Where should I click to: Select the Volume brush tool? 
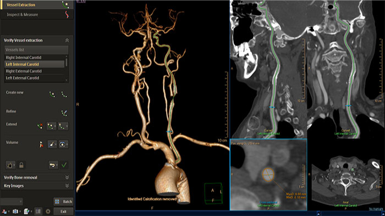52,144
